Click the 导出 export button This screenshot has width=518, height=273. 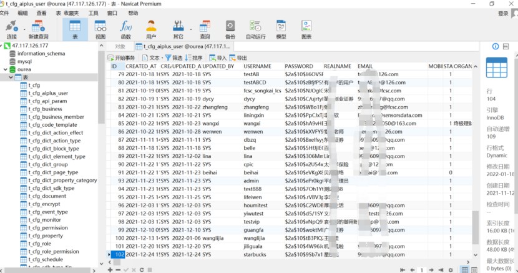click(238, 58)
